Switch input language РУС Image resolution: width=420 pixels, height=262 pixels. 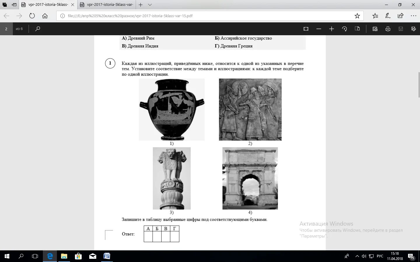pos(380,256)
